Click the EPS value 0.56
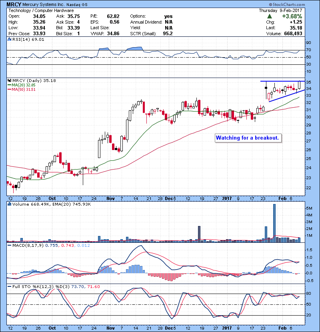The image size is (320, 332). tap(114, 22)
